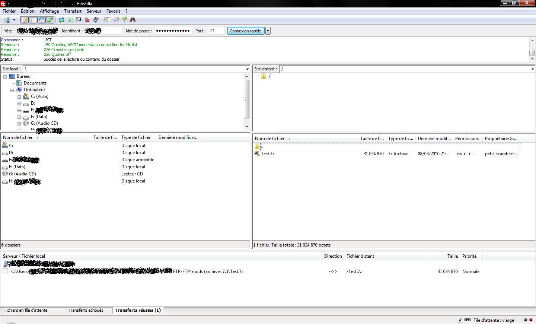The width and height of the screenshot is (536, 324).
Task: Open the Édition menu
Action: [28, 11]
